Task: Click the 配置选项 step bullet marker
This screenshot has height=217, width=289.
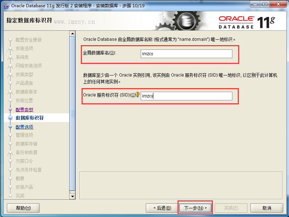Action: 10,127
